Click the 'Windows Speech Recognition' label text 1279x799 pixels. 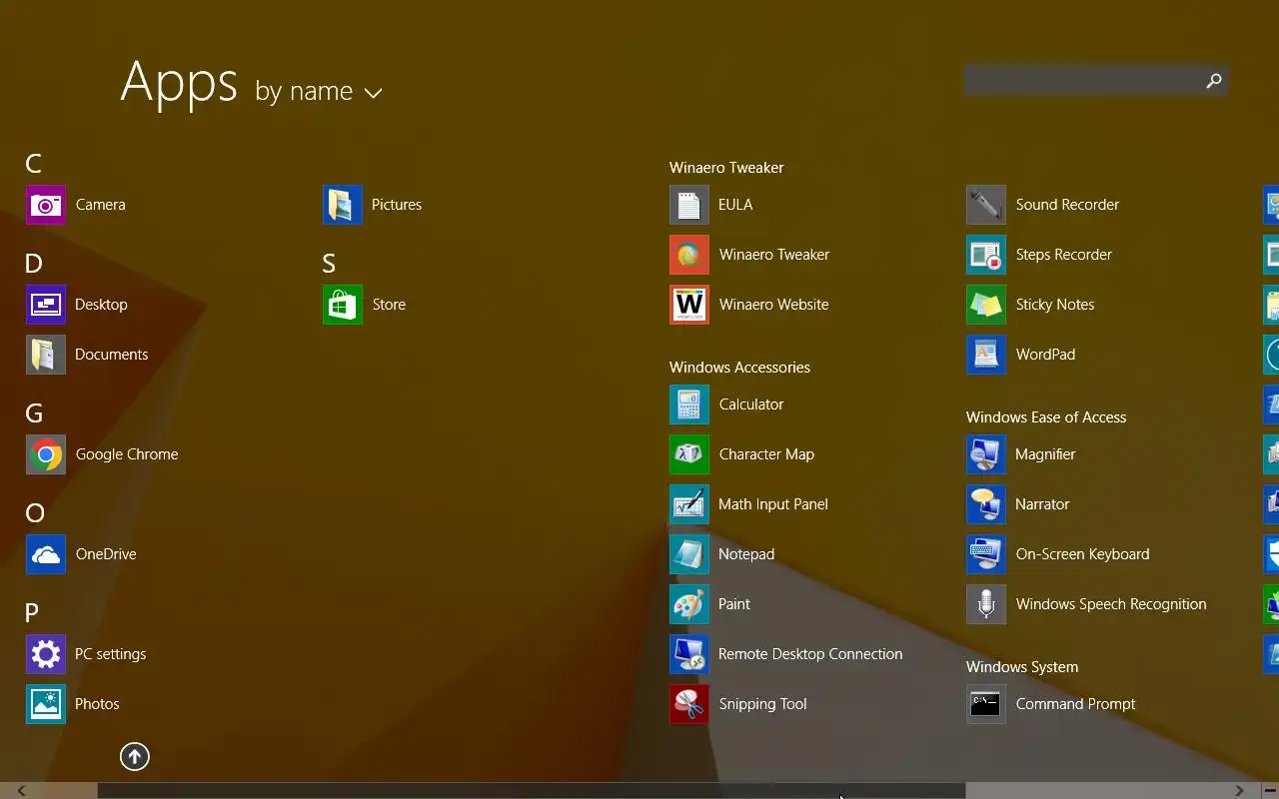point(1111,604)
